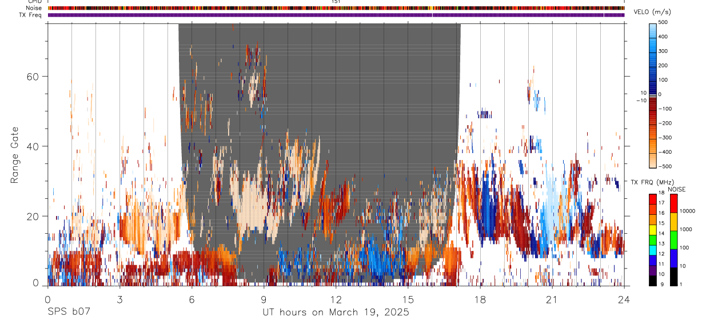Click the pale peach bottom of velocity colorbar

click(x=653, y=160)
